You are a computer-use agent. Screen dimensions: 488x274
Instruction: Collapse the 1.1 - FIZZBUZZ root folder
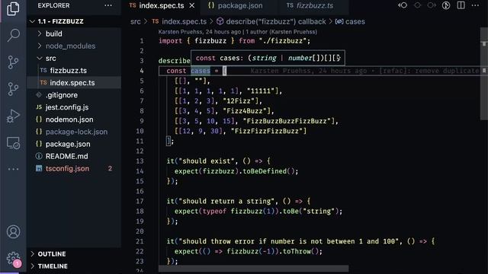(61, 21)
